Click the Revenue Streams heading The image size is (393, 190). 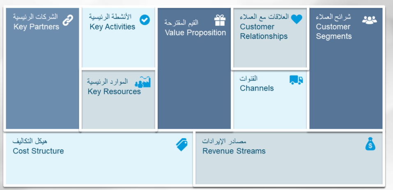pos(234,151)
